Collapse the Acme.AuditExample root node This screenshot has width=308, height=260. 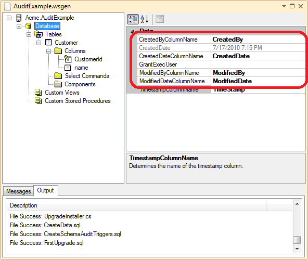click(9, 18)
